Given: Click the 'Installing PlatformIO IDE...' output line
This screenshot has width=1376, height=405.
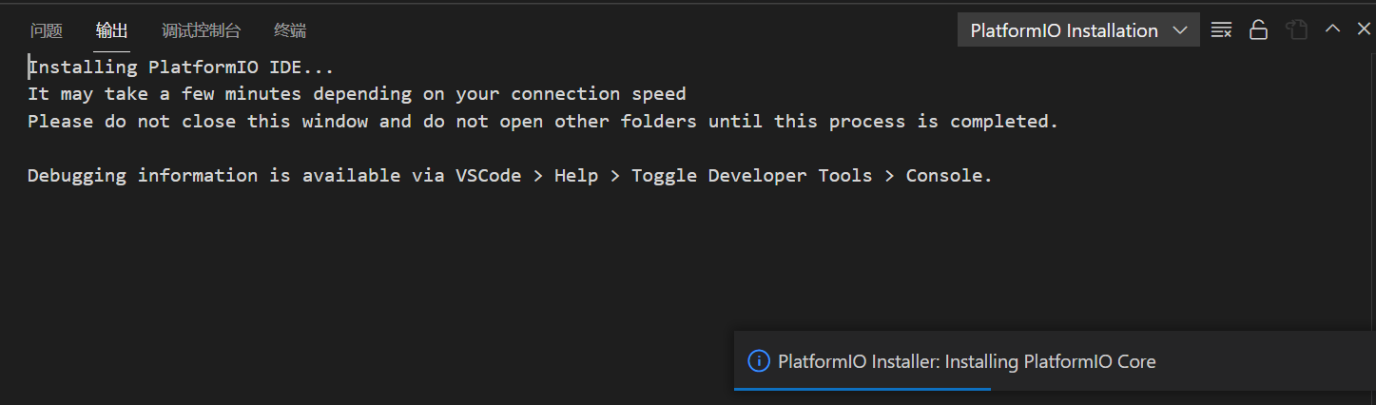Looking at the screenshot, I should [x=181, y=67].
